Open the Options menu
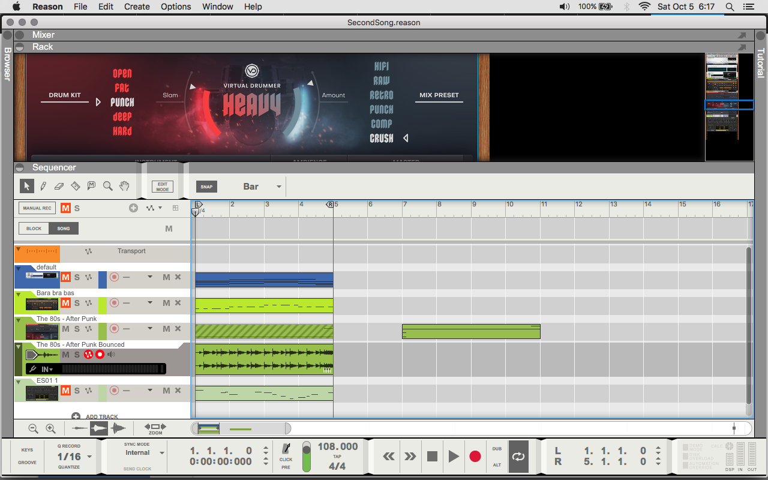The image size is (768, 480). pyautogui.click(x=176, y=7)
